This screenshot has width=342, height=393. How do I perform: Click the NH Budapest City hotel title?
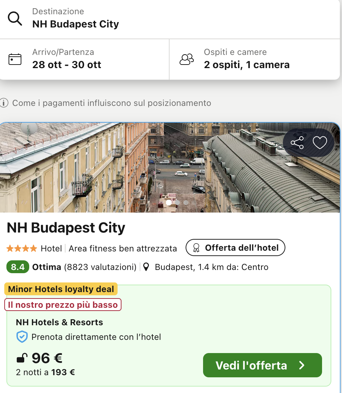66,228
